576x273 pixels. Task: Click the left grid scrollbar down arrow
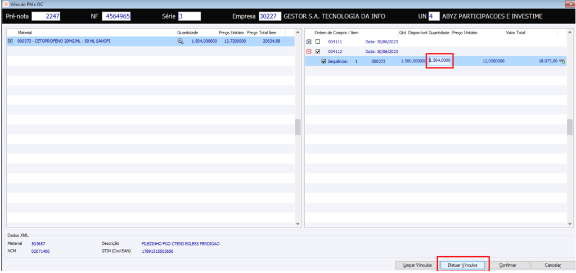[298, 223]
